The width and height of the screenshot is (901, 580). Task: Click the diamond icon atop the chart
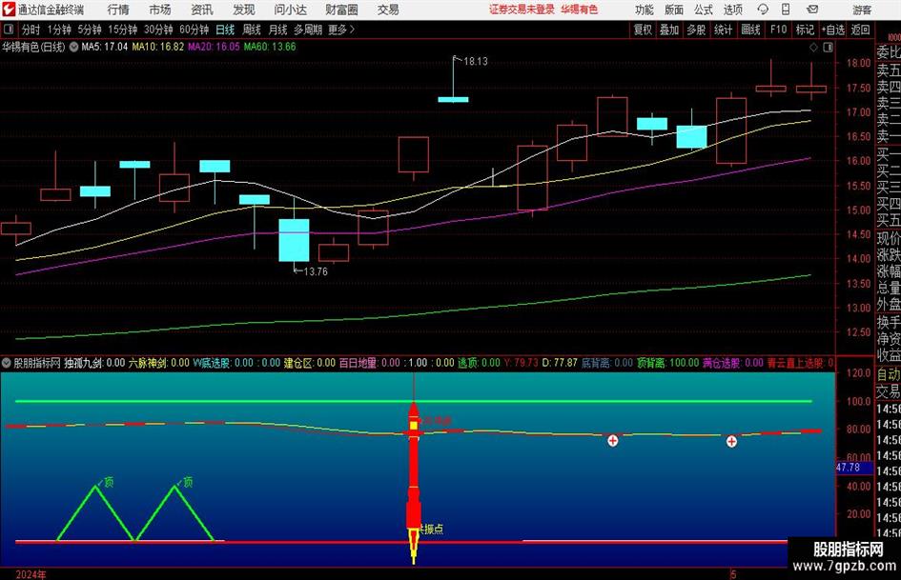pos(813,48)
